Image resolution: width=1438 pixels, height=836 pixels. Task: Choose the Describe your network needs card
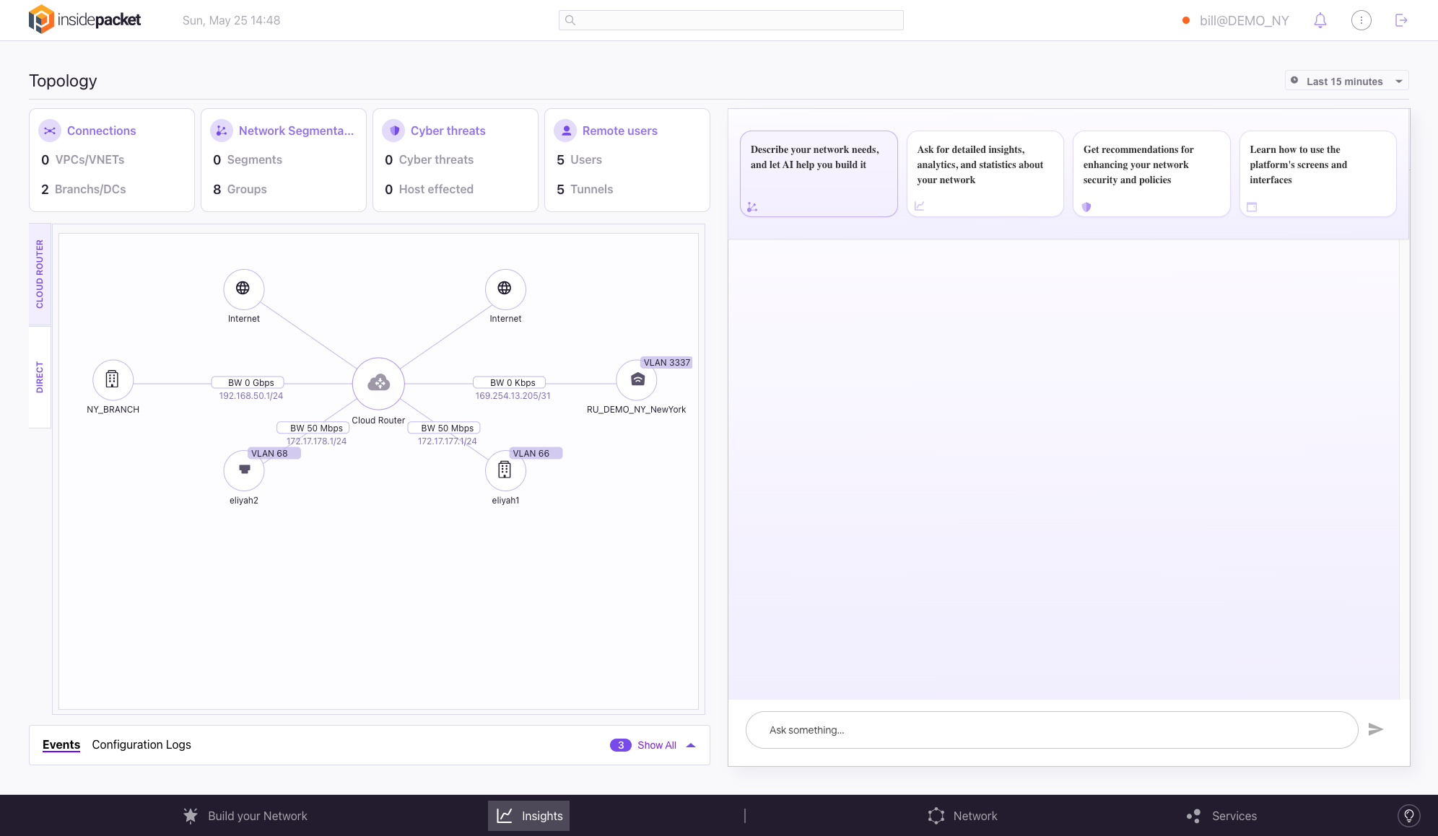[x=818, y=173]
